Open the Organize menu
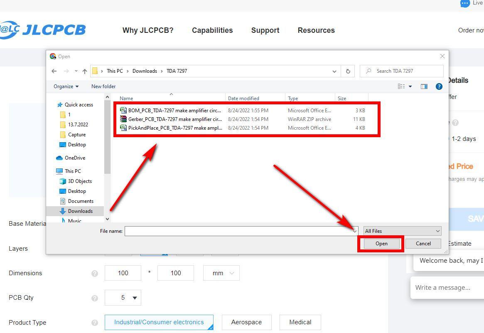This screenshot has width=484, height=333. pos(66,86)
